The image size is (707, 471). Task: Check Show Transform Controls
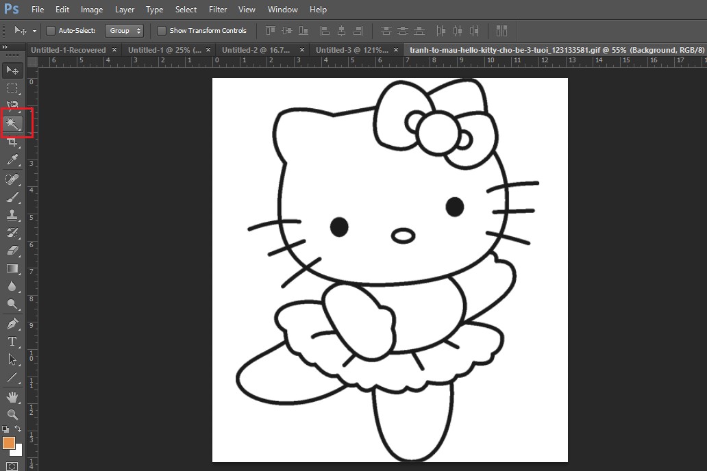(x=162, y=31)
